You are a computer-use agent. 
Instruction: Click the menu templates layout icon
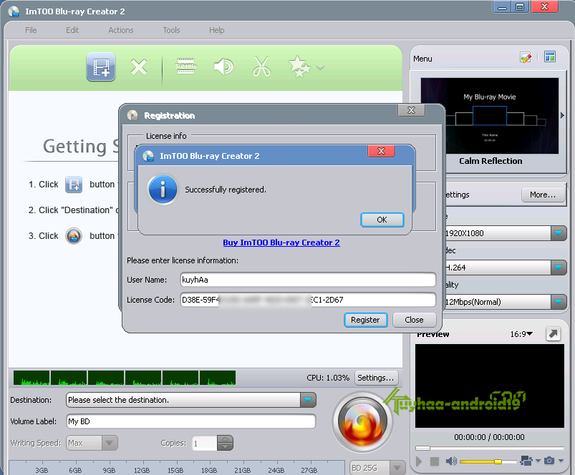click(550, 57)
